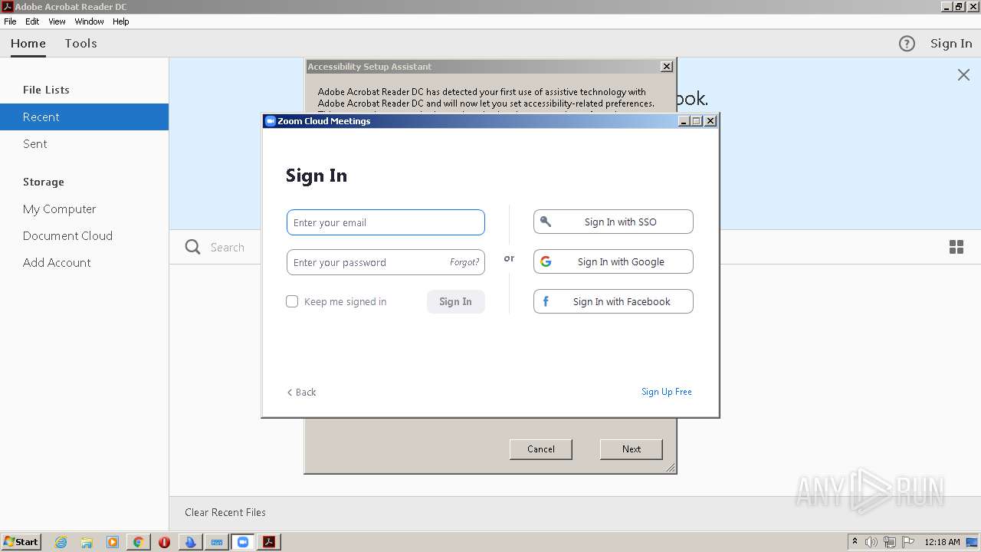981x552 pixels.
Task: Open the Acrobat File menu
Action: click(10, 21)
